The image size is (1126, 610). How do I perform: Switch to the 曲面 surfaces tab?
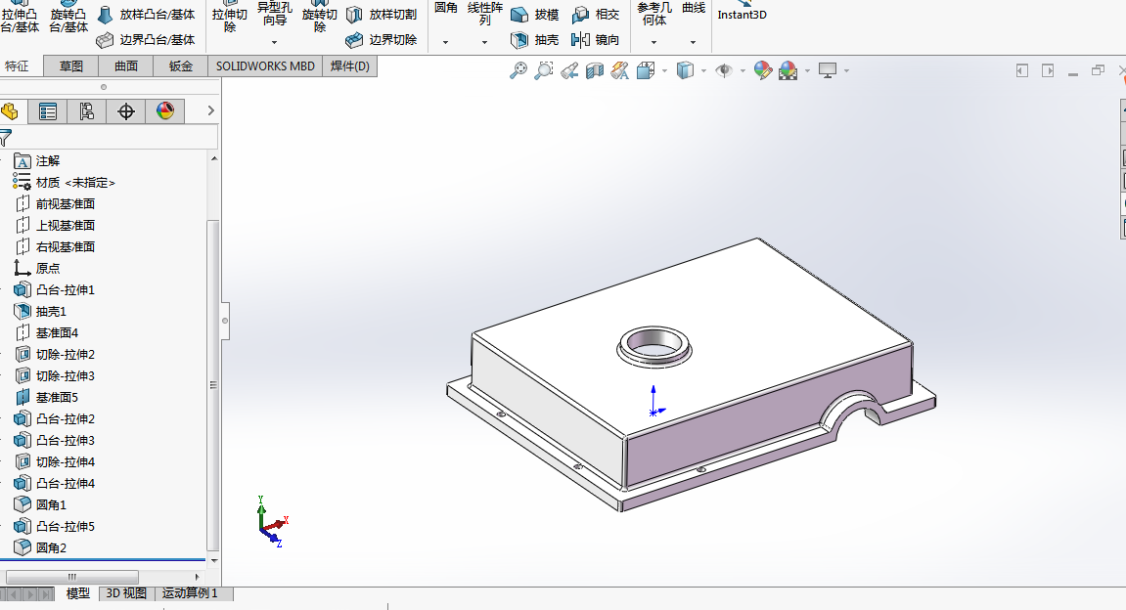(125, 66)
